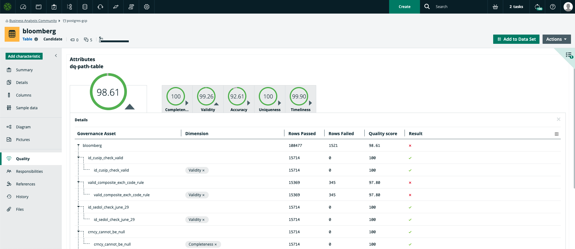Expand the Uniqueness 100 score tile
575x249 pixels.
click(270, 99)
